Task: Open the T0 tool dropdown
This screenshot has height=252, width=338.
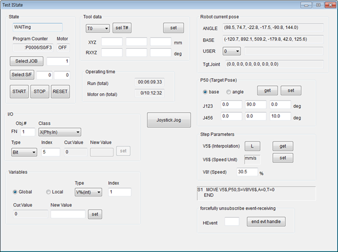Action: point(98,28)
